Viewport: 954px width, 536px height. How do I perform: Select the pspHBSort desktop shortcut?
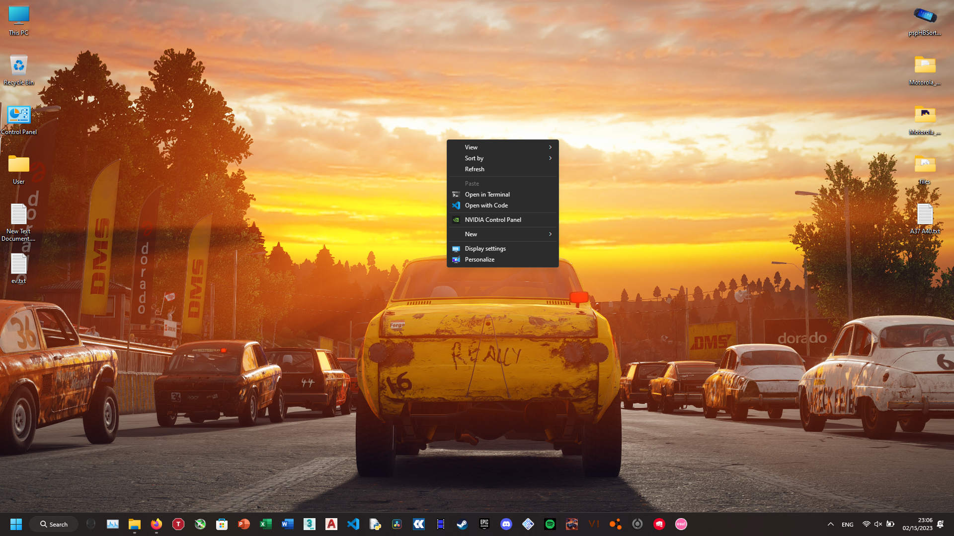click(x=925, y=21)
